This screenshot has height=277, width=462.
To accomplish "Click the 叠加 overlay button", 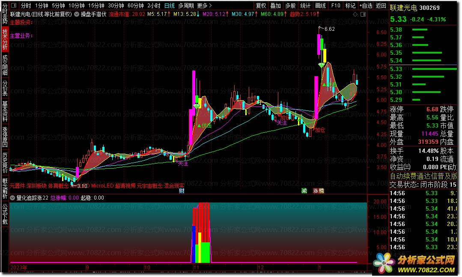I will tap(275, 6).
